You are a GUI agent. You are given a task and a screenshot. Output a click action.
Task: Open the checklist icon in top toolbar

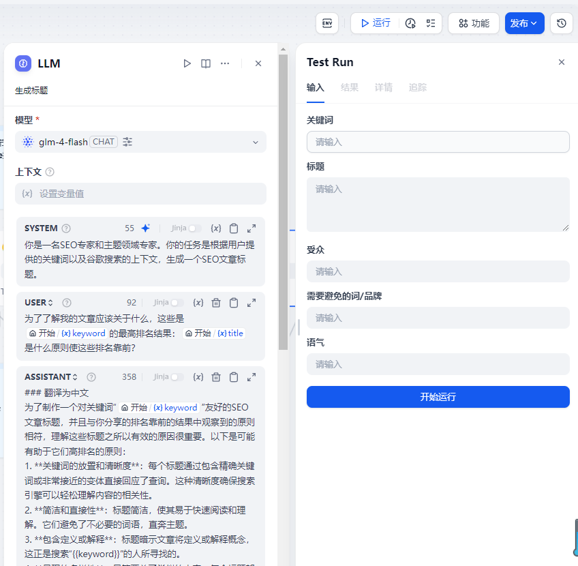point(430,23)
